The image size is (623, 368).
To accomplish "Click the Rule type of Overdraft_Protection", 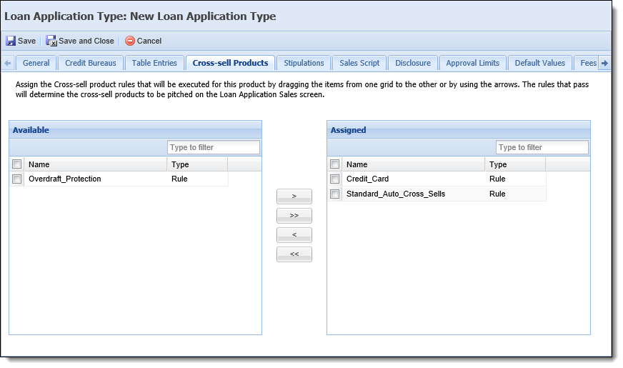I will point(179,179).
